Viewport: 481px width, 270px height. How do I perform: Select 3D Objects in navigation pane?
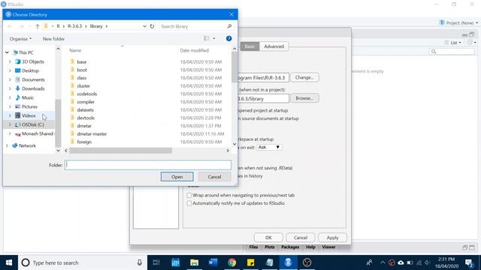click(33, 61)
